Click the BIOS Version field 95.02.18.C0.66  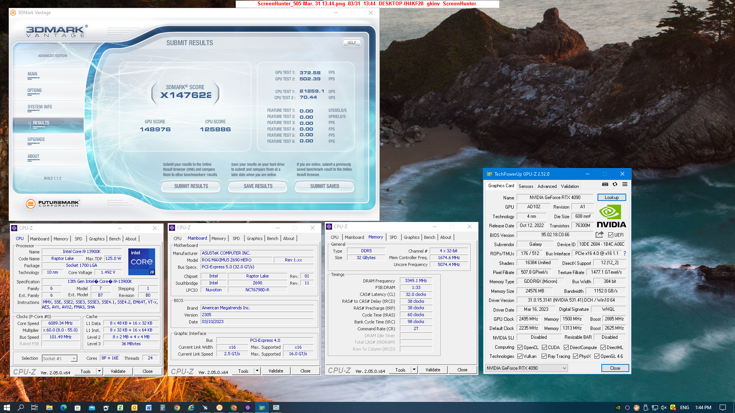coord(555,235)
